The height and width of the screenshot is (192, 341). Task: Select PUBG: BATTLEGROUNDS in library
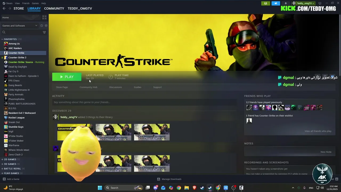22,104
